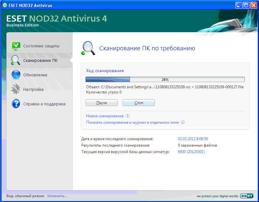Open Справка и поддержка section

(44, 104)
